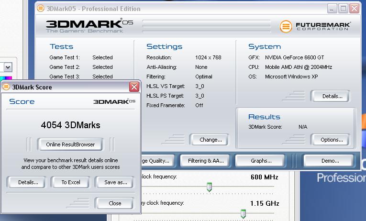Open Results Options button
The height and width of the screenshot is (221, 366).
coord(331,140)
